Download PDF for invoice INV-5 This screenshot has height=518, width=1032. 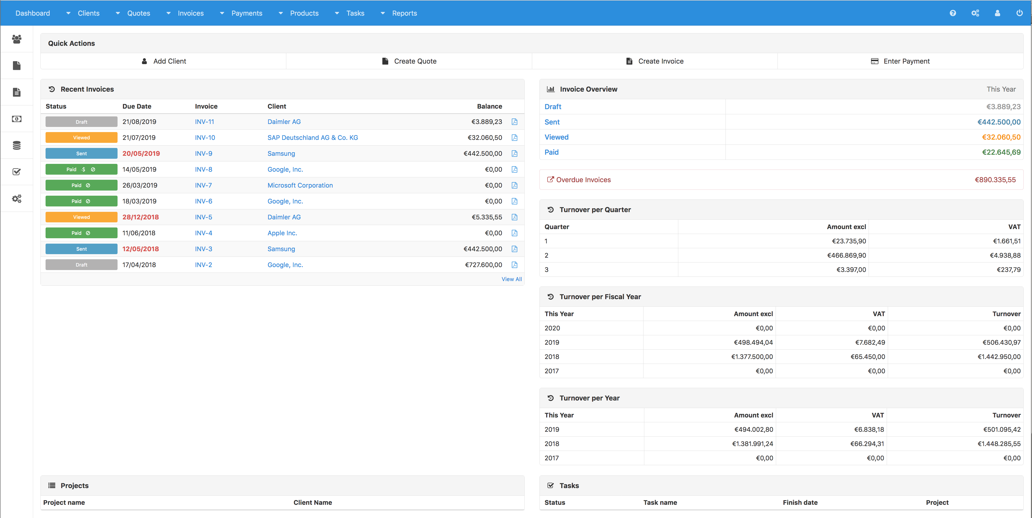point(514,217)
